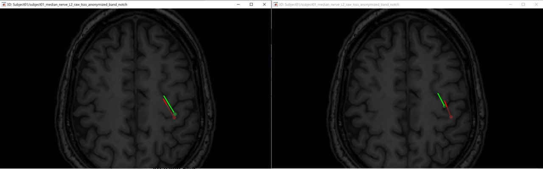Screen dimensions: 543x169
Task: Close the left 3D figure window
Action: (x=264, y=4)
